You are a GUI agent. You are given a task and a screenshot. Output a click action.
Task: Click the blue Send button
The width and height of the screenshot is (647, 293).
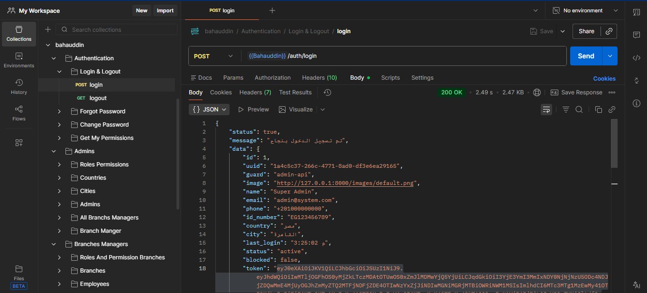click(586, 56)
